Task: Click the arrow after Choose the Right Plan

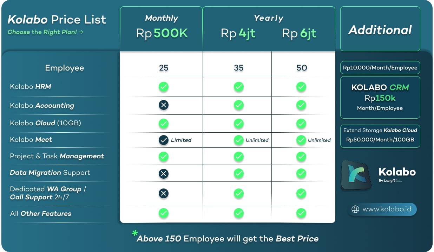Action: point(81,32)
